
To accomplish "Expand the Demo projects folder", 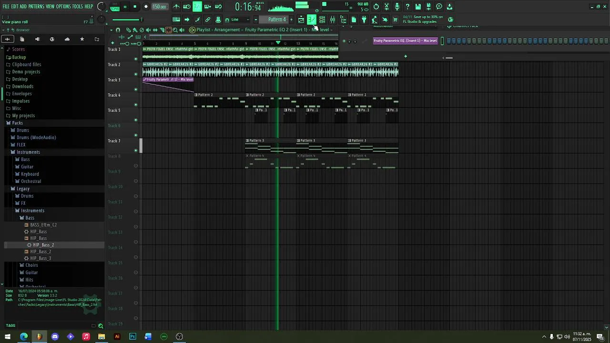I will (26, 72).
